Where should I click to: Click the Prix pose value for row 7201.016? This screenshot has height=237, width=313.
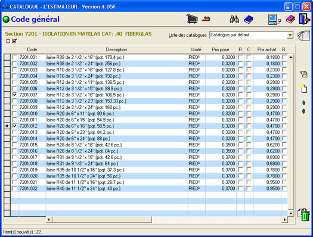coord(228,151)
